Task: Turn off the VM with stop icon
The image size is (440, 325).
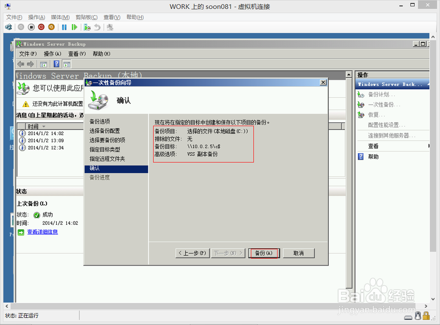Action: [31, 27]
